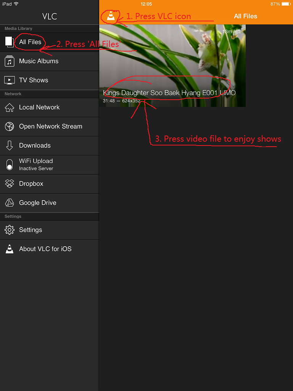The height and width of the screenshot is (391, 293).
Task: Click the video title Kings Daughter Soo Baek Hyang
Action: [169, 93]
